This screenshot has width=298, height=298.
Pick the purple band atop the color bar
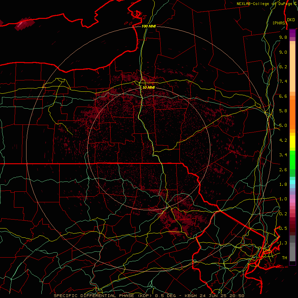click(x=292, y=33)
